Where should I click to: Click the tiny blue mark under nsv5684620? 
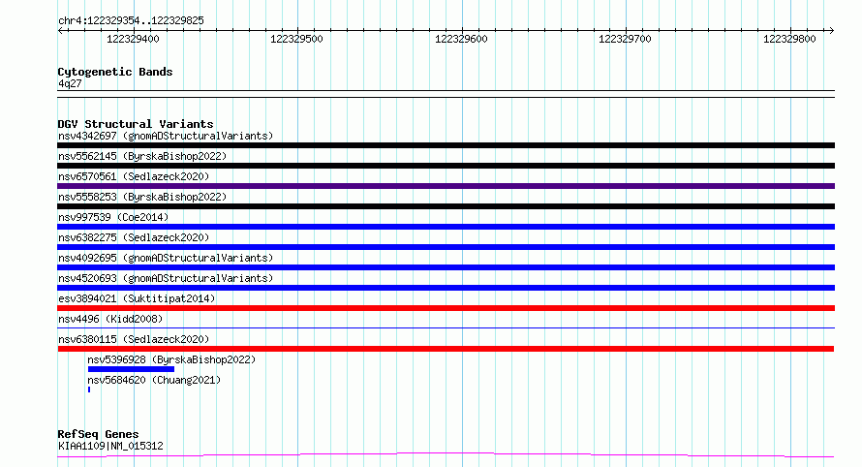pos(89,390)
